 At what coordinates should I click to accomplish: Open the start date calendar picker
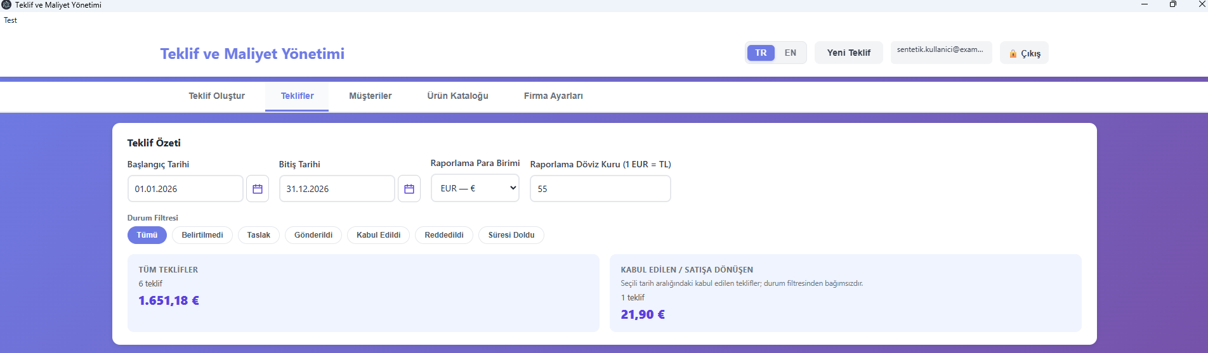click(x=258, y=189)
